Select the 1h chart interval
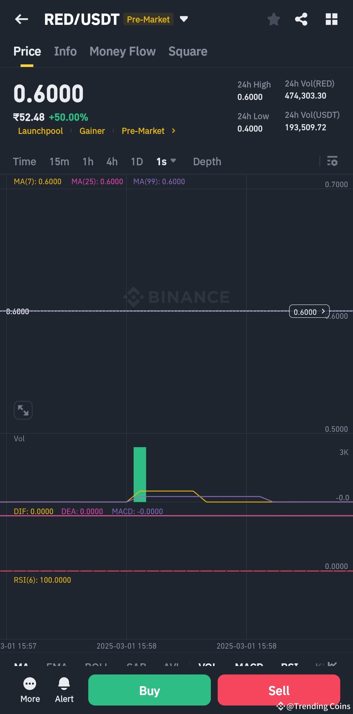Image resolution: width=353 pixels, height=714 pixels. tap(88, 161)
